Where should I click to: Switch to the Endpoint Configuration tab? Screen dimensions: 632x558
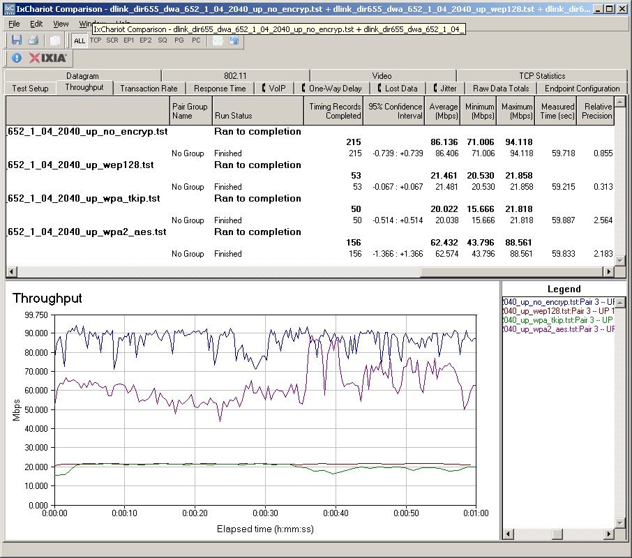[582, 89]
